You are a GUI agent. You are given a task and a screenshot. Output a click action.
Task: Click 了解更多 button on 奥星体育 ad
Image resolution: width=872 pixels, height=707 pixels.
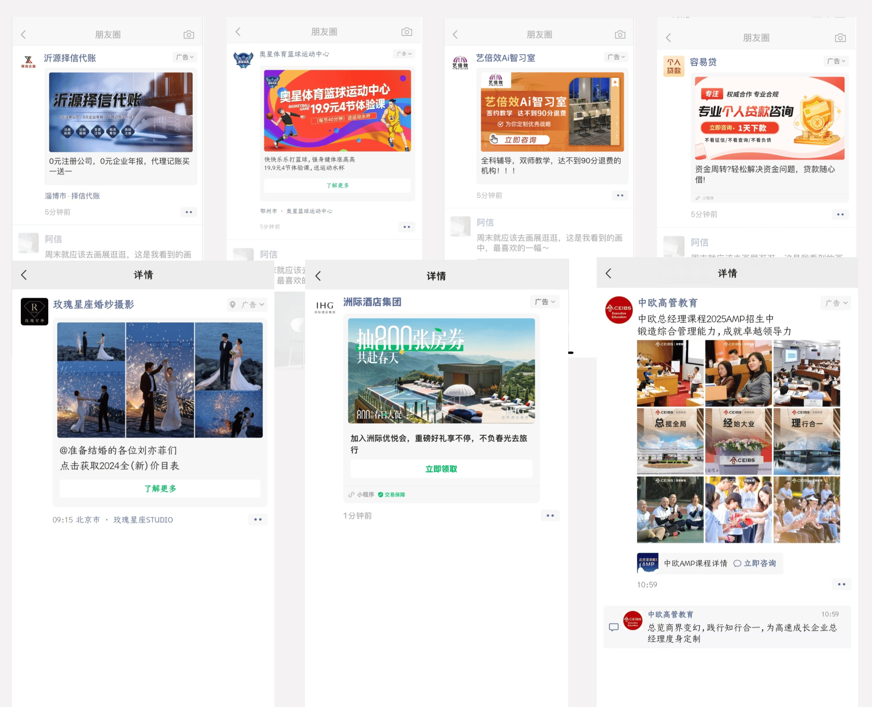(x=338, y=185)
